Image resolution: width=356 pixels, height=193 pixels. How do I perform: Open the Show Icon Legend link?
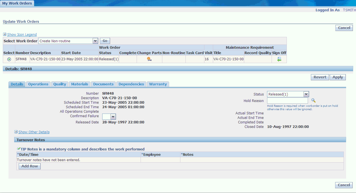tap(22, 34)
